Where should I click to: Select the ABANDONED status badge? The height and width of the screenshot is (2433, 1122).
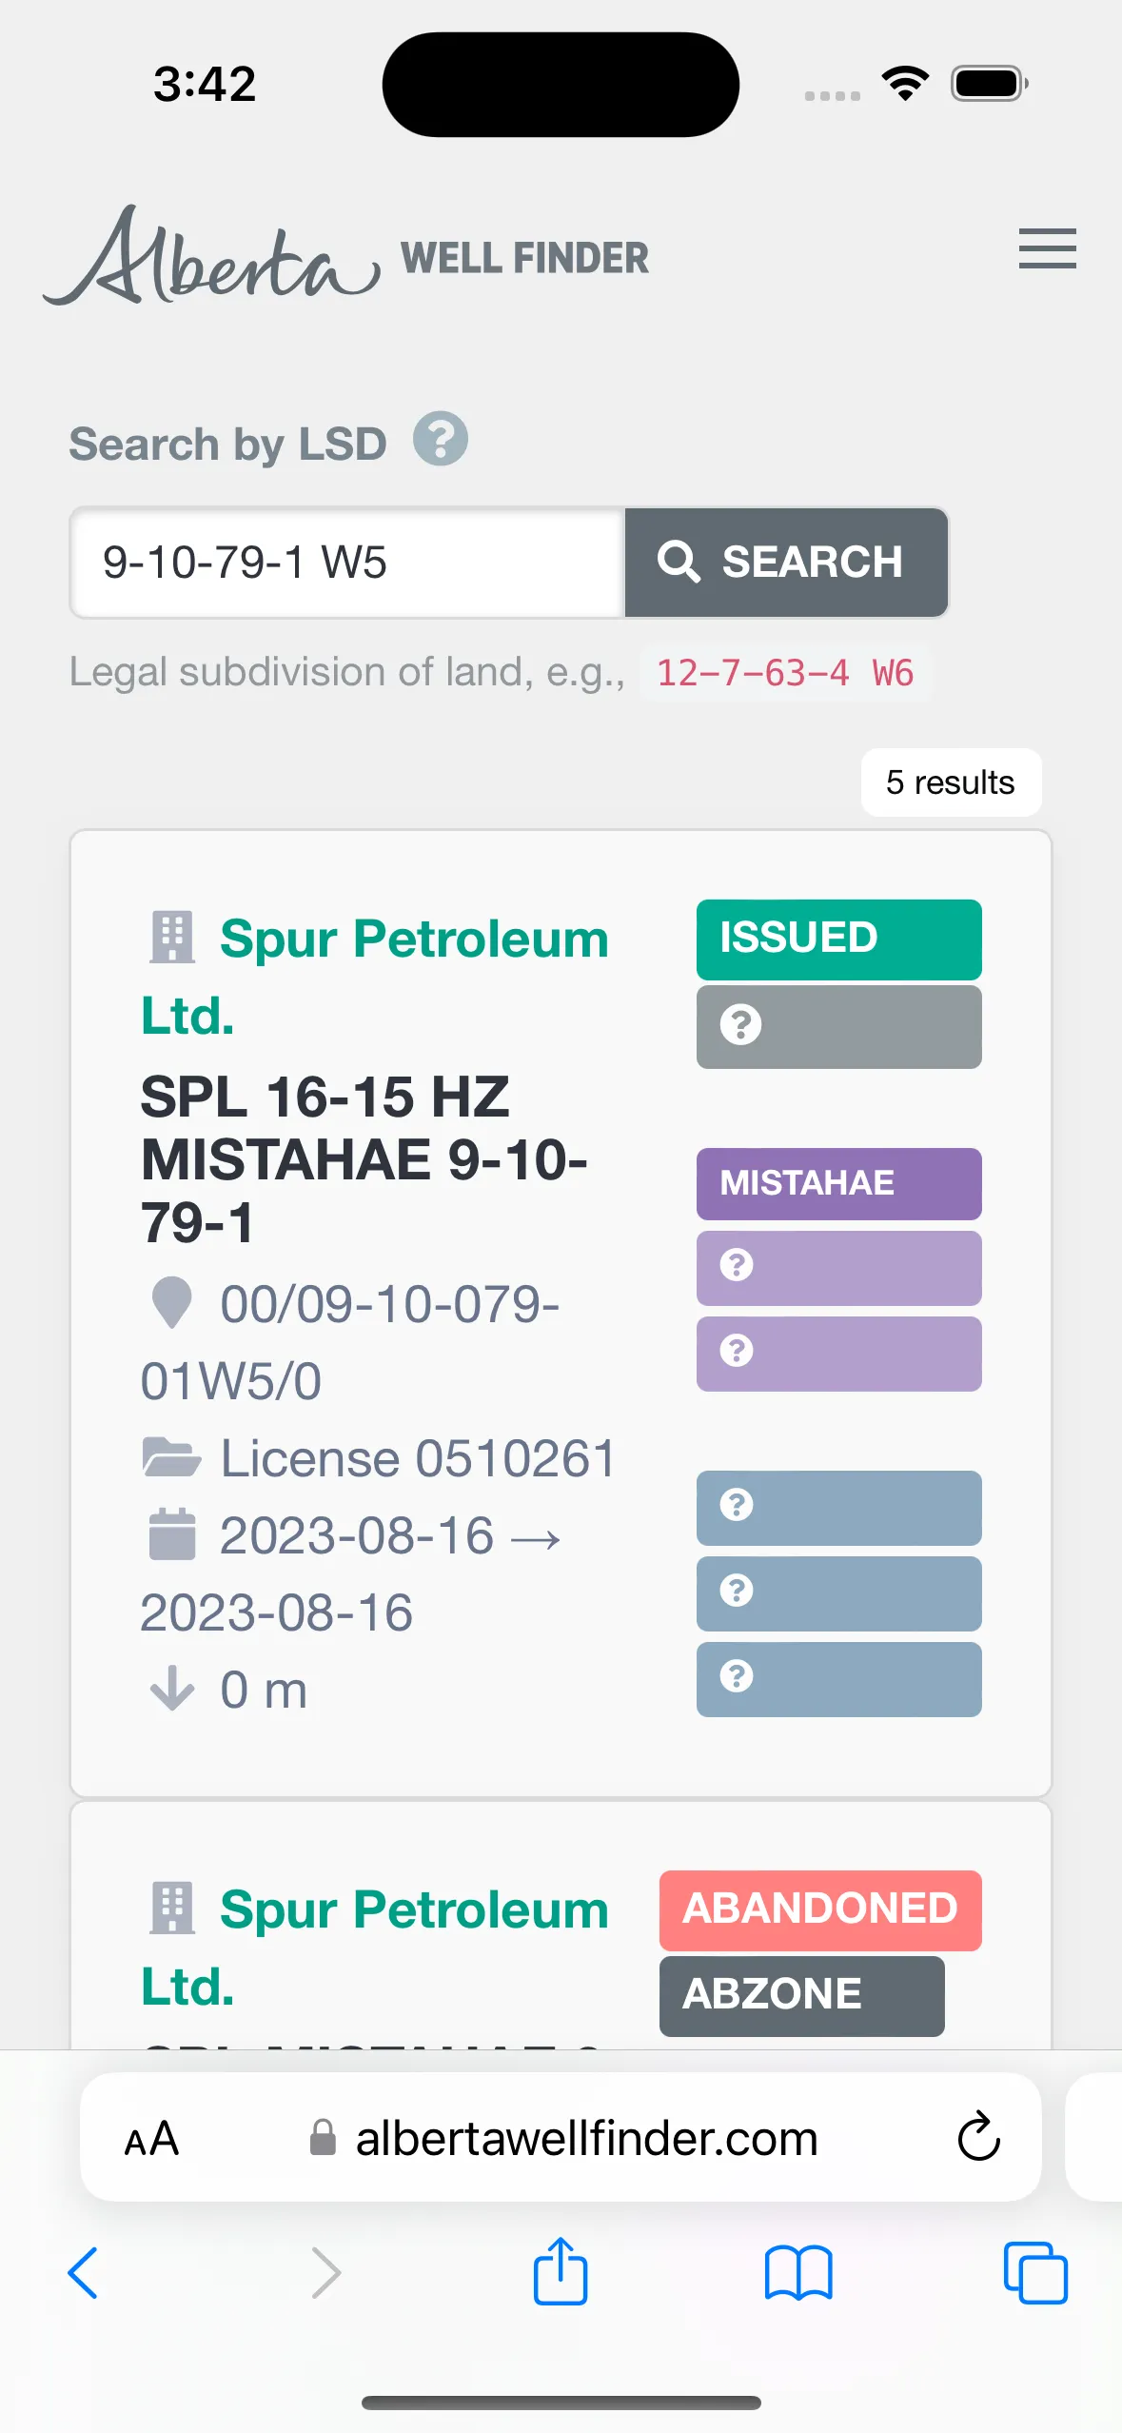[x=820, y=1909]
